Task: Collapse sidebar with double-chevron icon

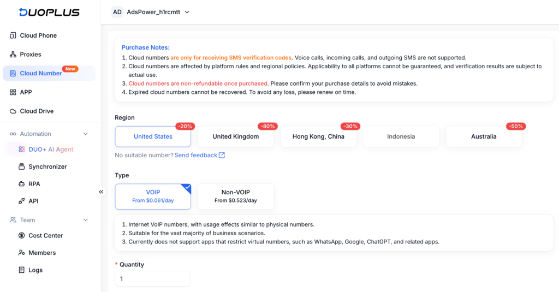Action: (101, 192)
